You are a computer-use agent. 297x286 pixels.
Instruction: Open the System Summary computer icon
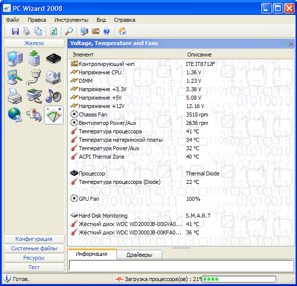[x=15, y=58]
